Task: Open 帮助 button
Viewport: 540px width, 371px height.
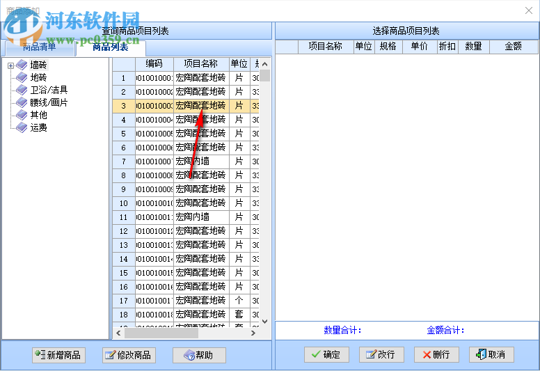Action: [x=200, y=355]
